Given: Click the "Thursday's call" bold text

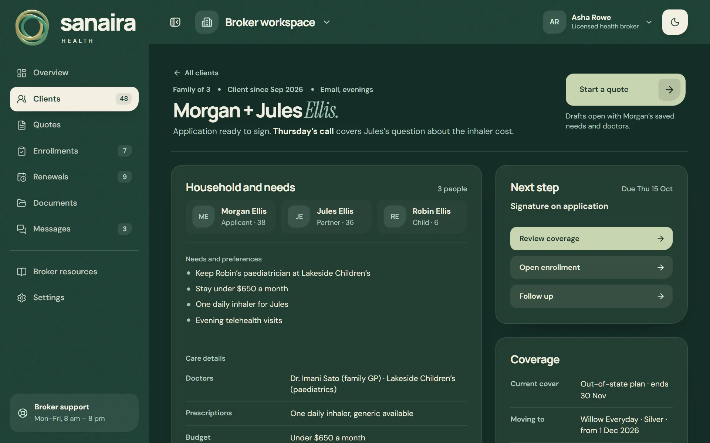Looking at the screenshot, I should click(303, 131).
